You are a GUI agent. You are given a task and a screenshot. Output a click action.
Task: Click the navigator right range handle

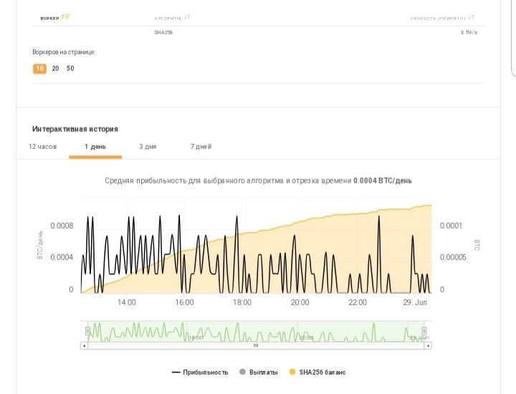pyautogui.click(x=424, y=331)
